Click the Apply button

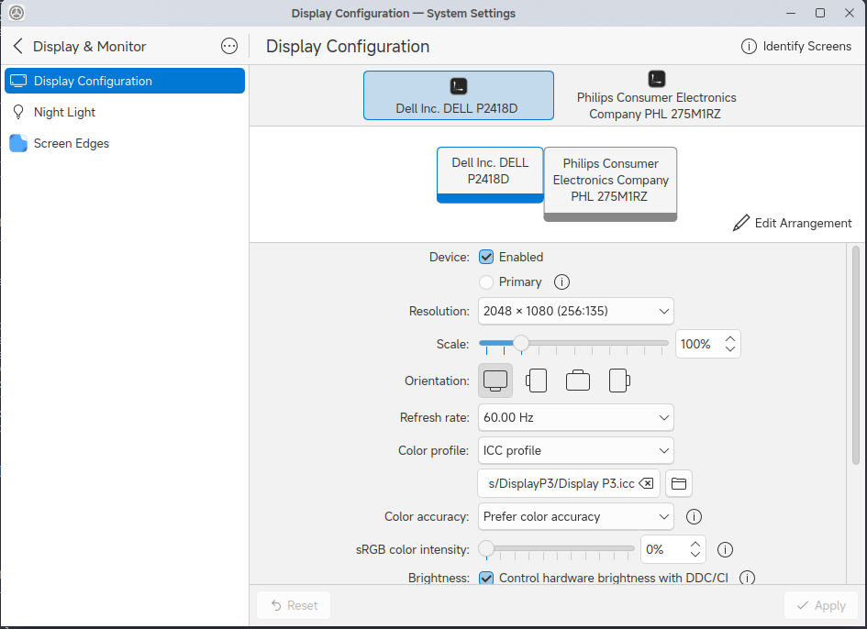(821, 605)
